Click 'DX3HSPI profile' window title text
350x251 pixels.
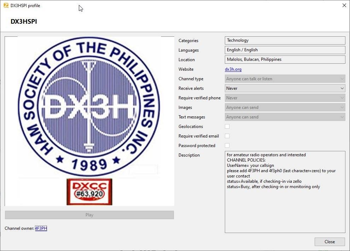click(x=25, y=6)
